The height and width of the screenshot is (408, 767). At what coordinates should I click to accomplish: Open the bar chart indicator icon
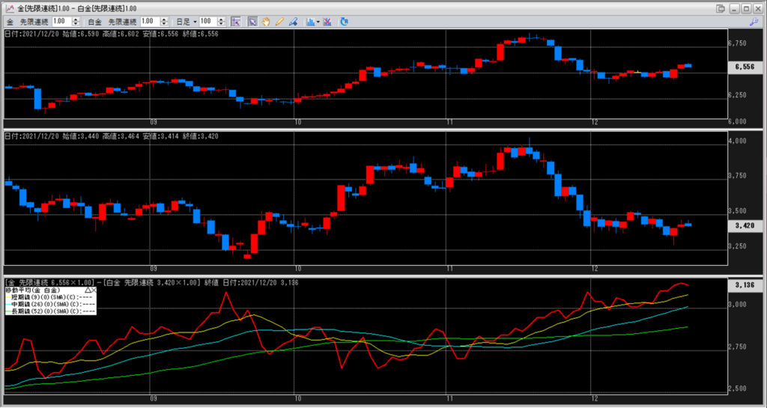pyautogui.click(x=310, y=22)
